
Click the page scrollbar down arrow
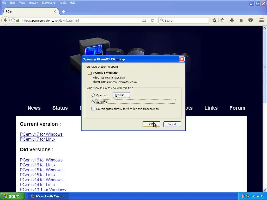tap(265, 190)
